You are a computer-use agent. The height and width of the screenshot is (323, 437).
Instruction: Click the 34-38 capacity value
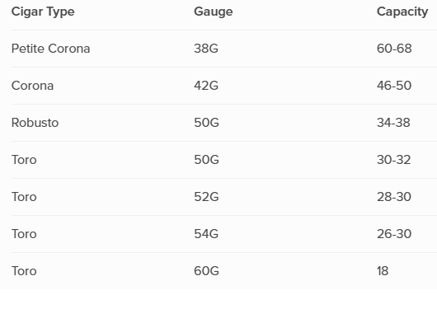click(393, 123)
